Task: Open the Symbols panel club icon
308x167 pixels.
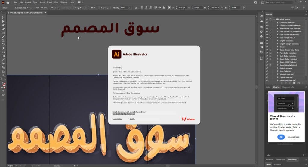Action: (x=261, y=36)
